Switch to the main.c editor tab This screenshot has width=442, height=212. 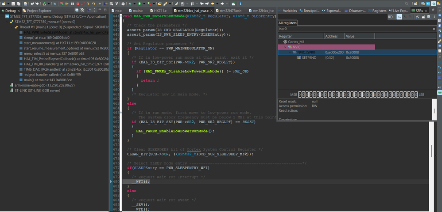click(x=137, y=10)
